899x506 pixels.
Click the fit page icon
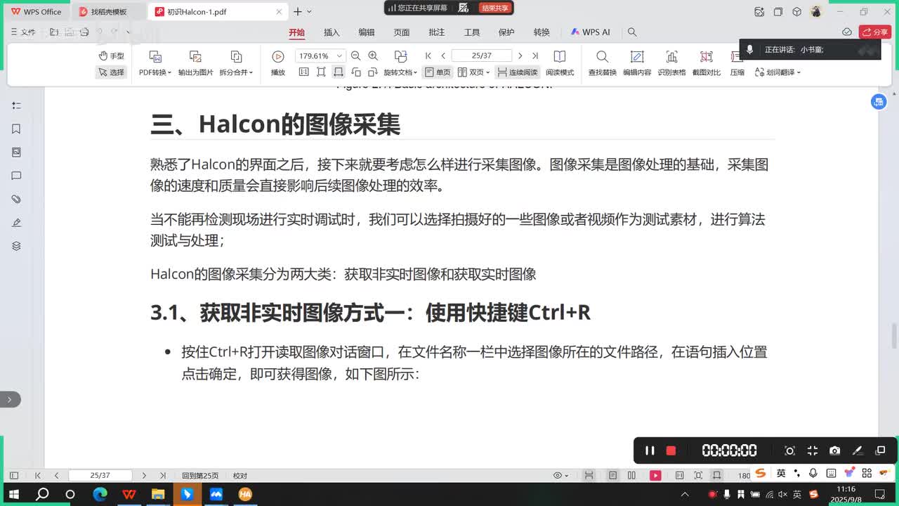click(x=321, y=72)
